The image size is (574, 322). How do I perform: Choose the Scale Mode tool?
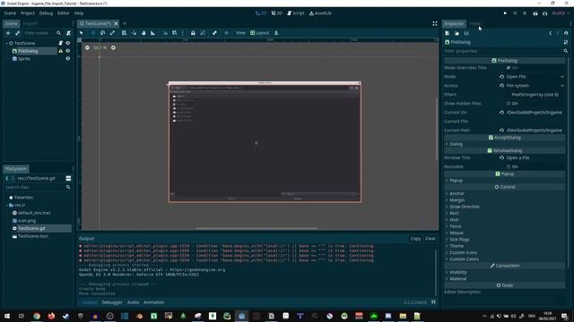tap(112, 33)
